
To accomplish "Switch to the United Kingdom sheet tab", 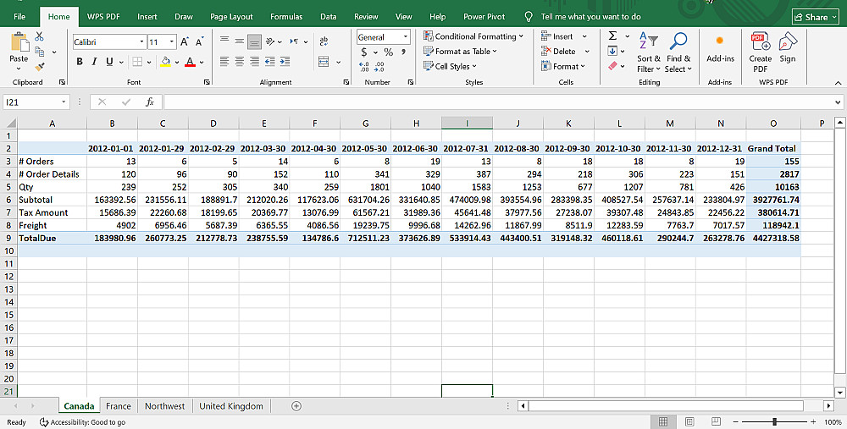I will point(230,406).
